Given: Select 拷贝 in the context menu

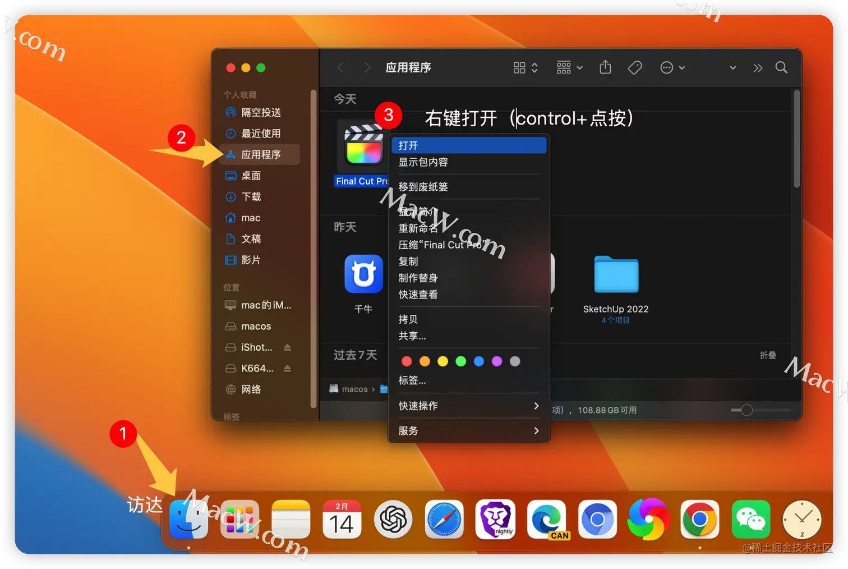Looking at the screenshot, I should tap(468, 319).
